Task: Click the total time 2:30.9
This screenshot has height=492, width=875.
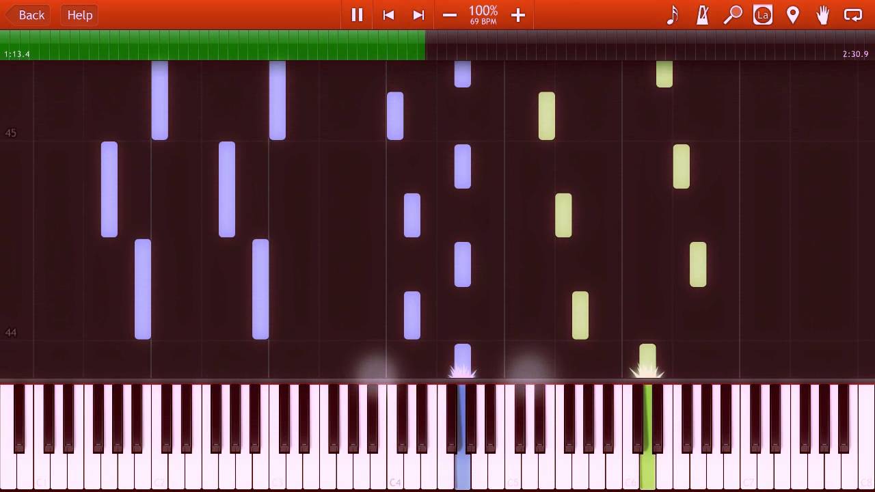Action: (856, 54)
